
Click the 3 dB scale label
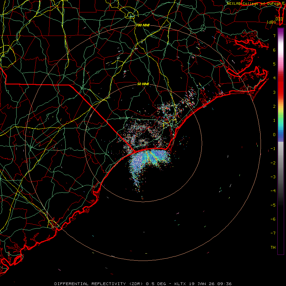[x=274, y=92]
